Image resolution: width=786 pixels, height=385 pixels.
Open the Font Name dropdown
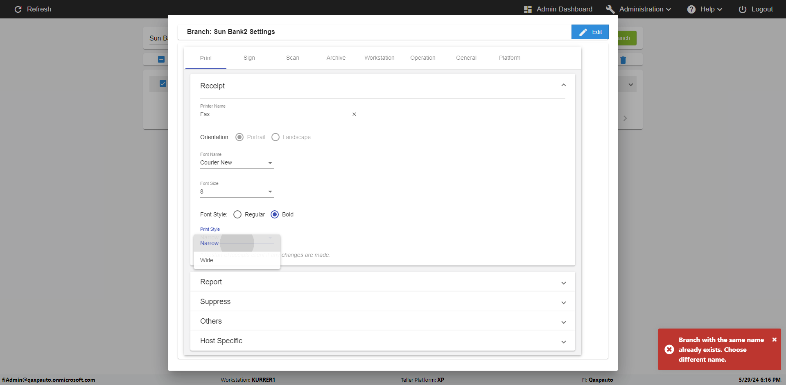coord(237,163)
